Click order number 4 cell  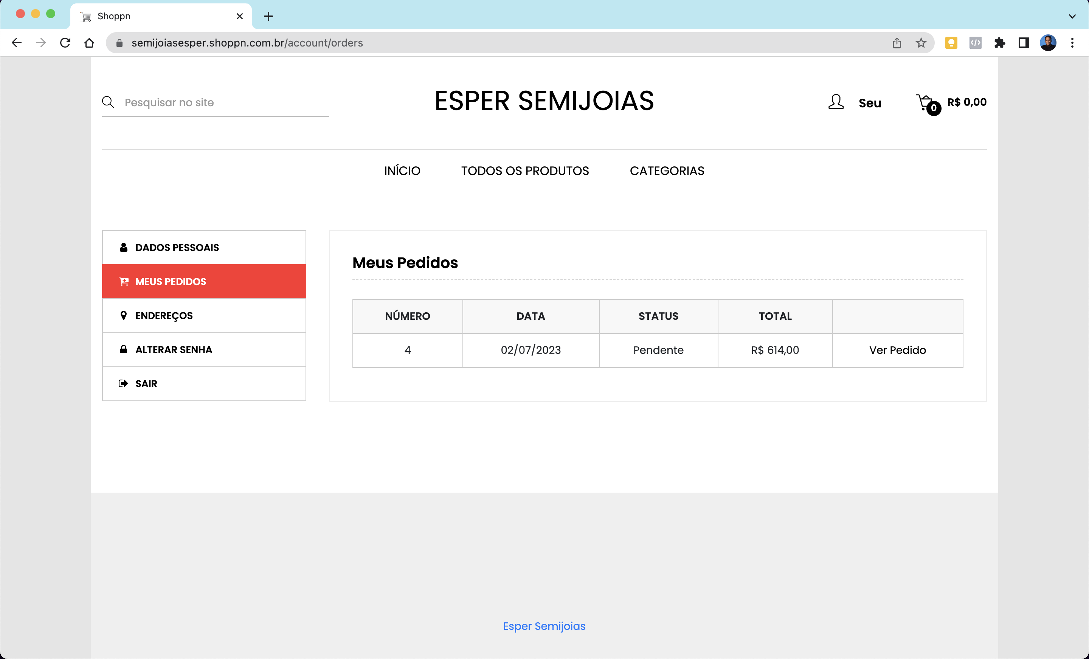(408, 350)
